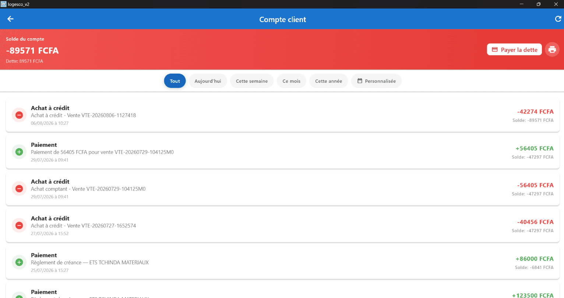Click the -89571 FCFA account balance header

32,50
